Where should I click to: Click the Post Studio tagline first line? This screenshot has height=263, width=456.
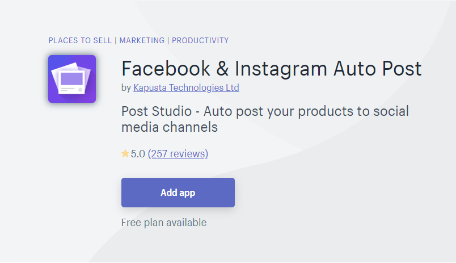click(x=265, y=111)
